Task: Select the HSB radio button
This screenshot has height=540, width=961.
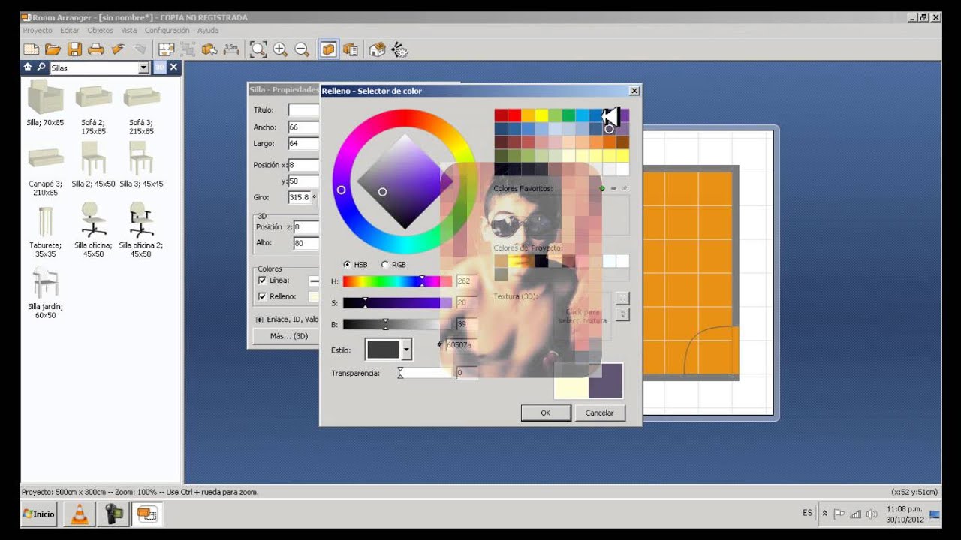Action: pos(347,265)
